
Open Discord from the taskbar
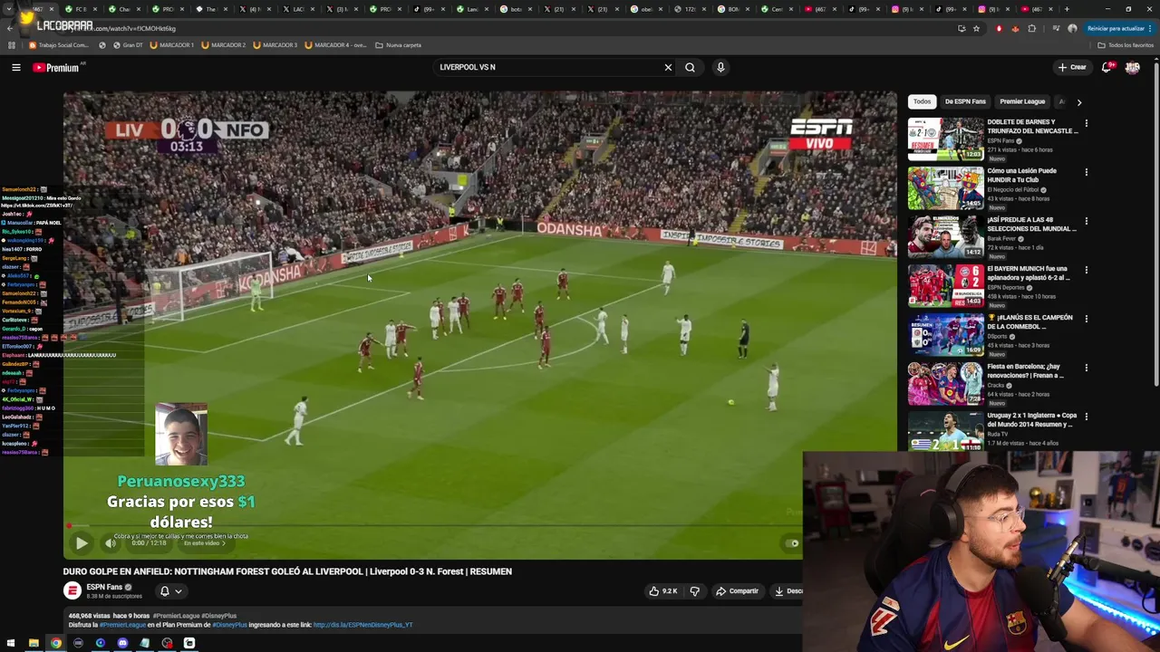click(x=122, y=644)
